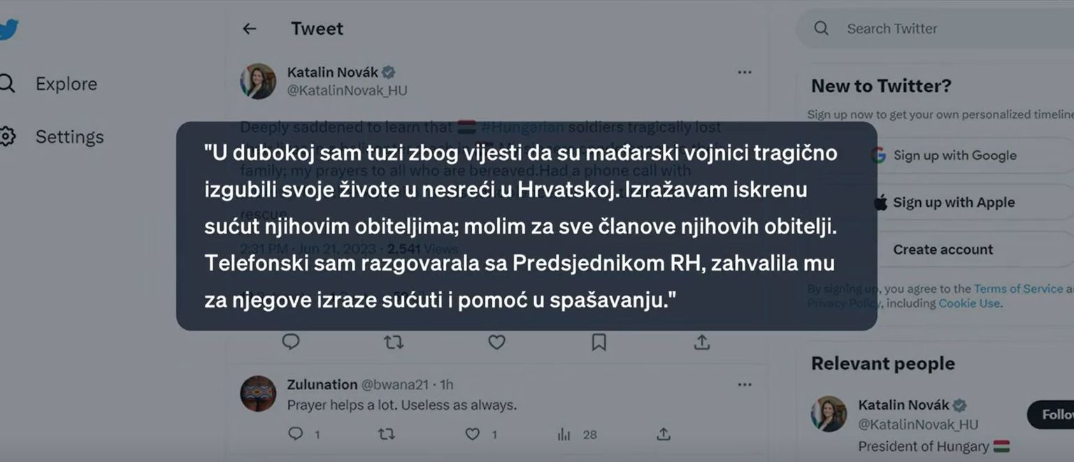This screenshot has height=462, width=1074.
Task: Open Katalin Novák's profile picture on tweet
Action: click(258, 81)
